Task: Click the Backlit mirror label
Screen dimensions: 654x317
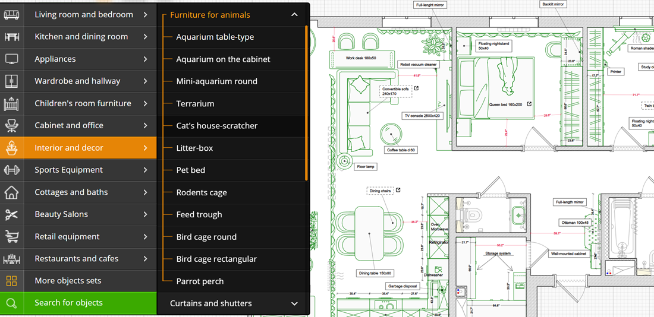Action: point(553,4)
